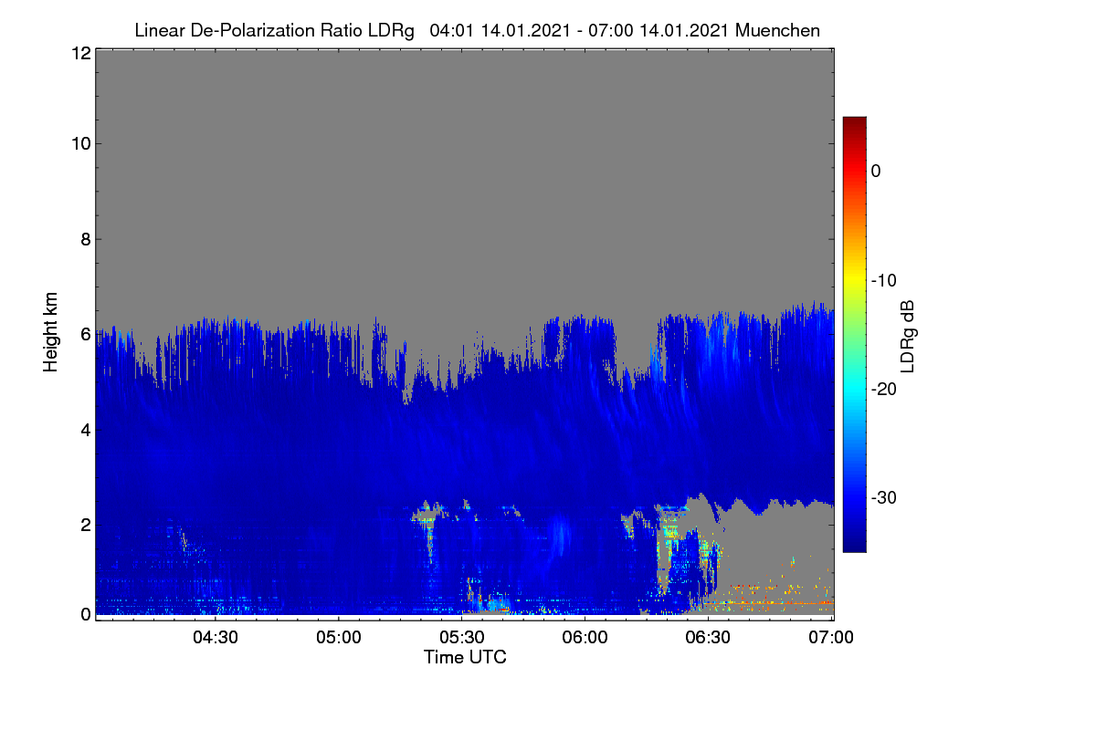The width and height of the screenshot is (1096, 730).
Task: Click the 07:00 time tick label
Action: click(829, 637)
